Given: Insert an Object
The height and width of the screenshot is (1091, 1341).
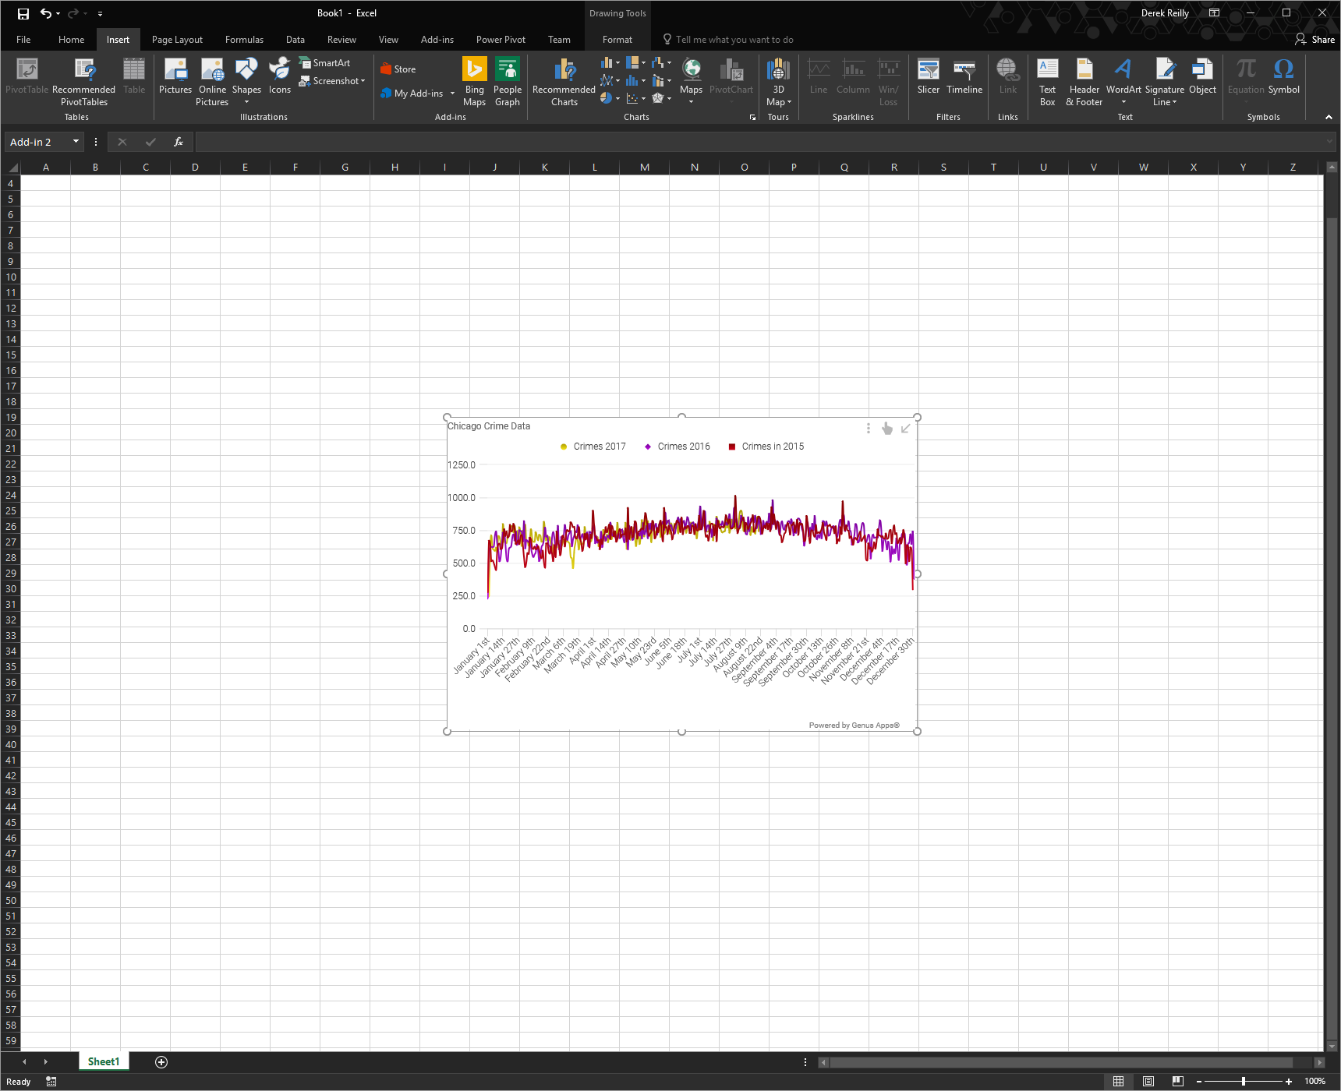Looking at the screenshot, I should 1202,76.
